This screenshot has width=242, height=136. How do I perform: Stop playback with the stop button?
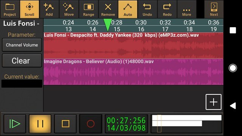(65, 124)
